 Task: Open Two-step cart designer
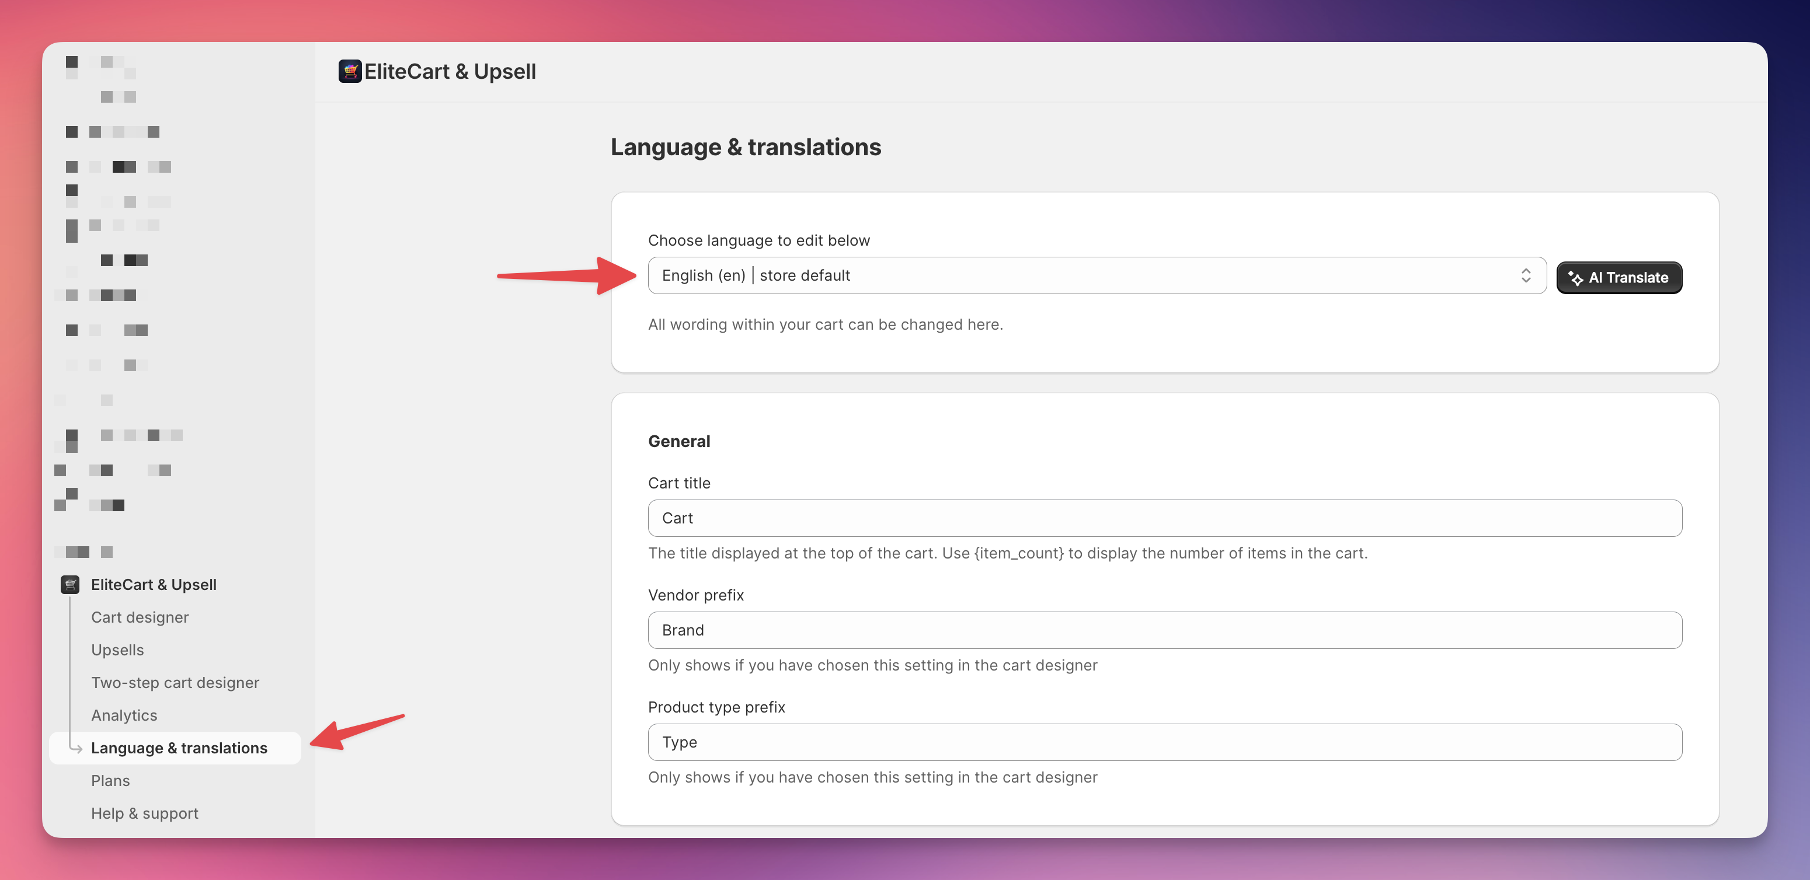pos(175,683)
